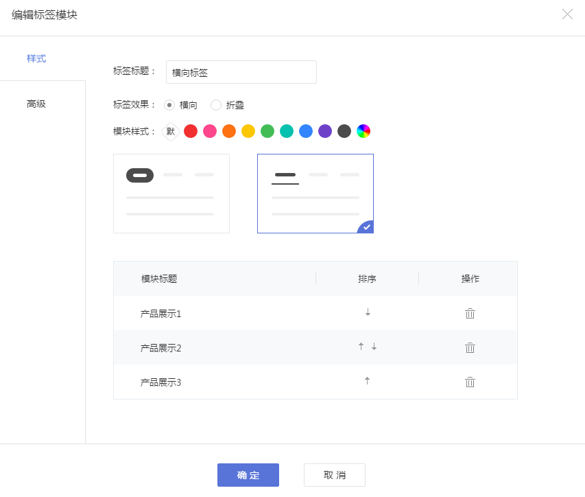This screenshot has height=497, width=585.
Task: Choose the green color swatch
Action: coord(267,131)
